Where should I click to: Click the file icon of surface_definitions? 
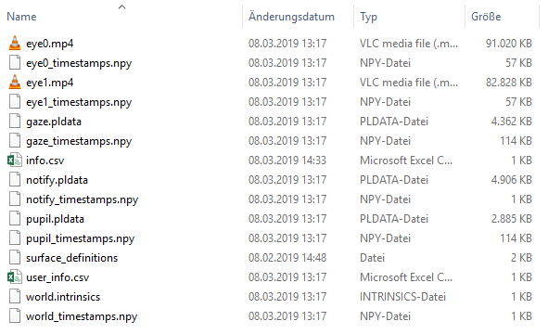(x=15, y=258)
